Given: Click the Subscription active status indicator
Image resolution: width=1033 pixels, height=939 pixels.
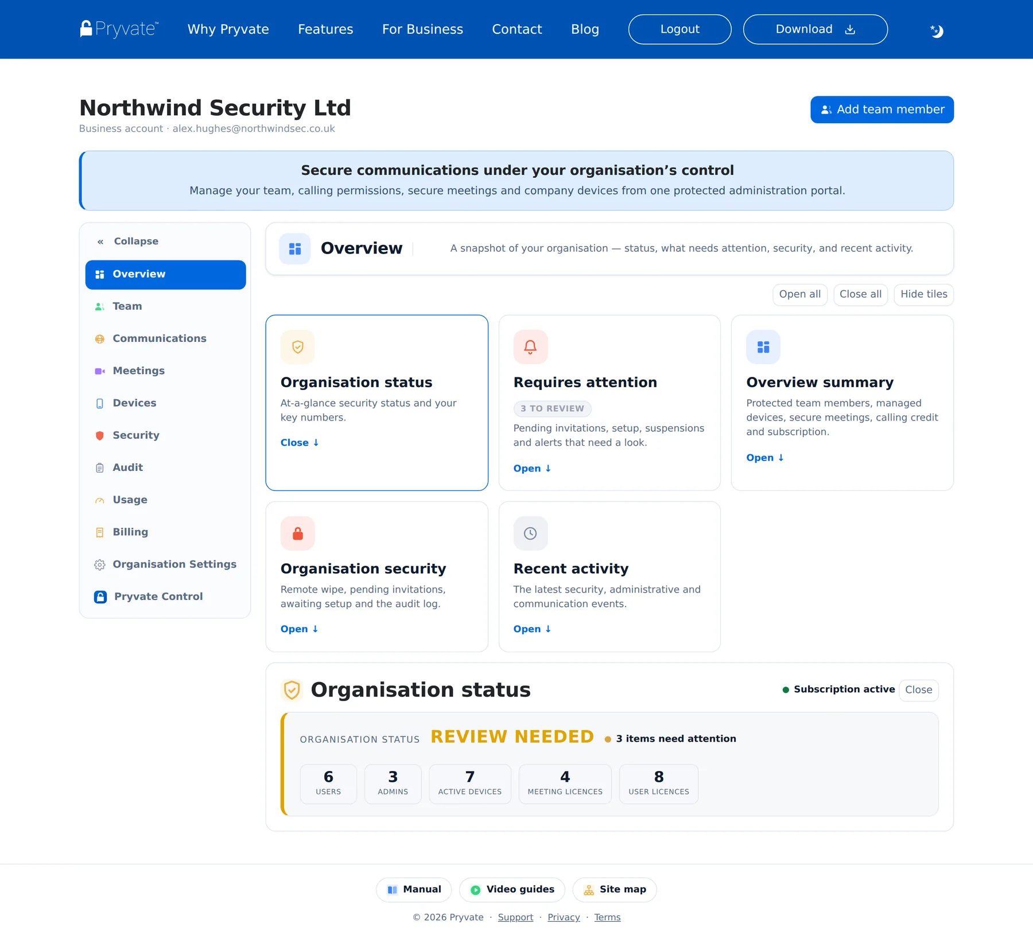Looking at the screenshot, I should pos(838,689).
